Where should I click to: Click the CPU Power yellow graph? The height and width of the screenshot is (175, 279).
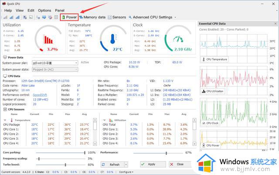[x=234, y=140]
